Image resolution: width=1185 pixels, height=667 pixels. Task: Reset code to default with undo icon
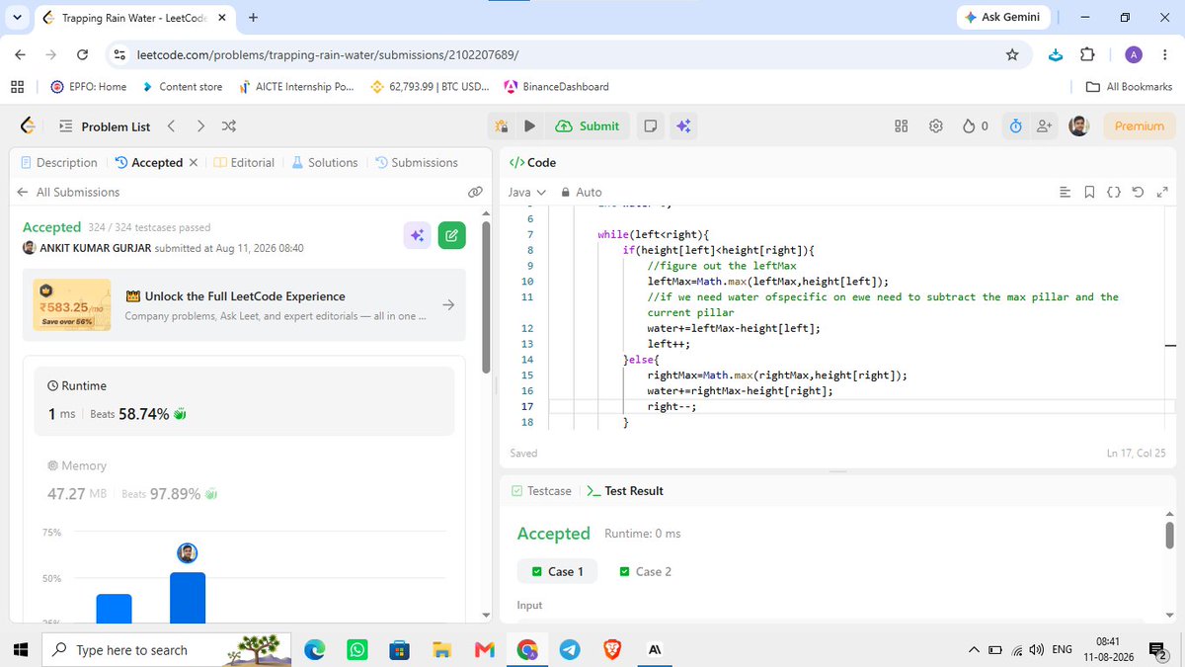pyautogui.click(x=1138, y=192)
